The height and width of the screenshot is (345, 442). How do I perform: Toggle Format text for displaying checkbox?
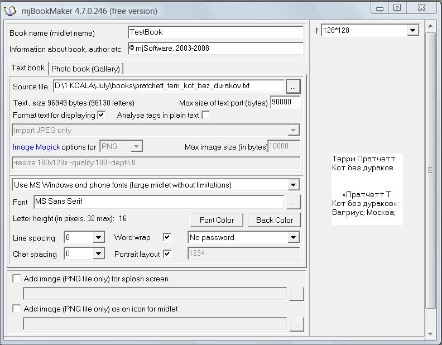[101, 114]
